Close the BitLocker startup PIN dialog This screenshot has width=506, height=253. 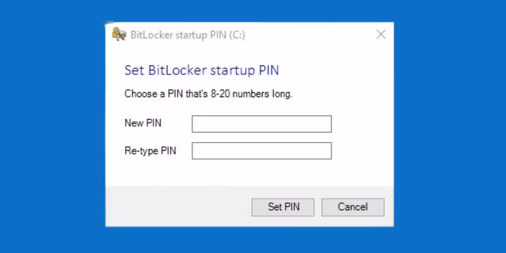(x=381, y=34)
